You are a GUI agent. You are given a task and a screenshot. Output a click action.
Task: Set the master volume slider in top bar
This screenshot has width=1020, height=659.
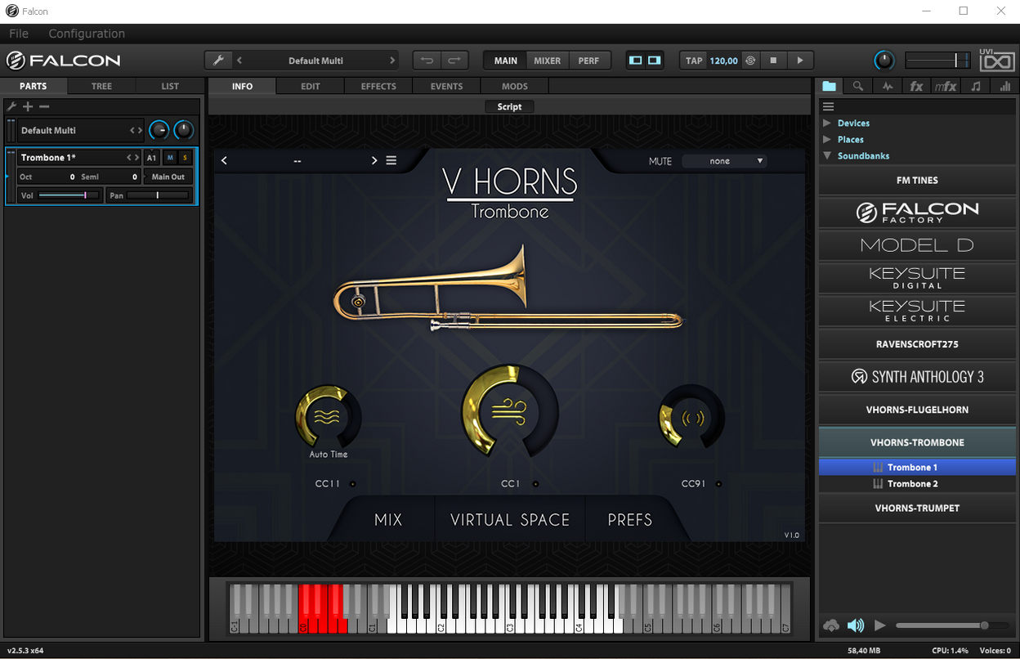tap(937, 61)
